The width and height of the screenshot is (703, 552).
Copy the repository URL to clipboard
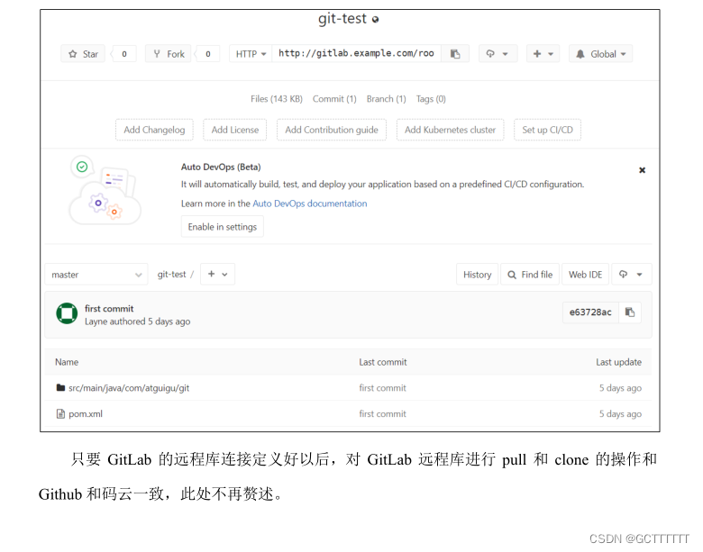click(x=455, y=54)
